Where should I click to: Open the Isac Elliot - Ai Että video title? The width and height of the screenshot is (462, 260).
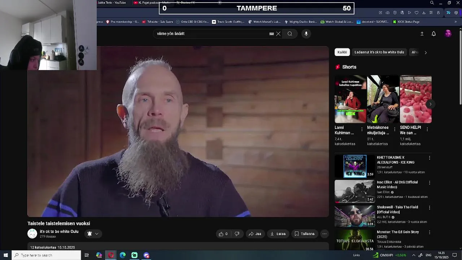[397, 185]
